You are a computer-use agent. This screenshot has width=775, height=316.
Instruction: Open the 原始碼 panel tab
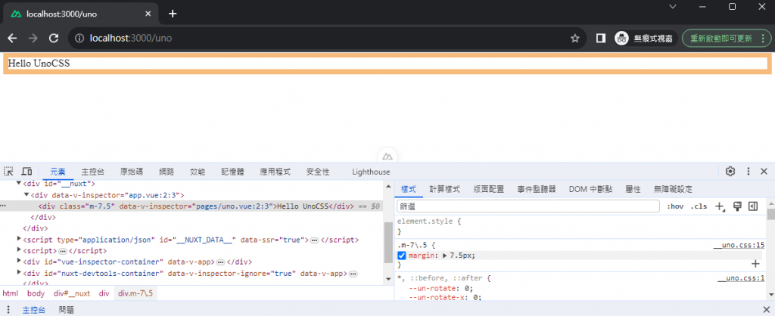point(132,172)
